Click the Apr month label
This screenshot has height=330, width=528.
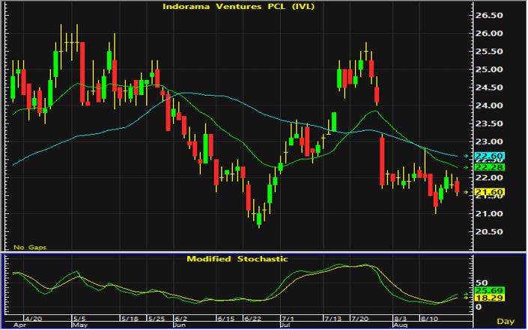pyautogui.click(x=19, y=326)
